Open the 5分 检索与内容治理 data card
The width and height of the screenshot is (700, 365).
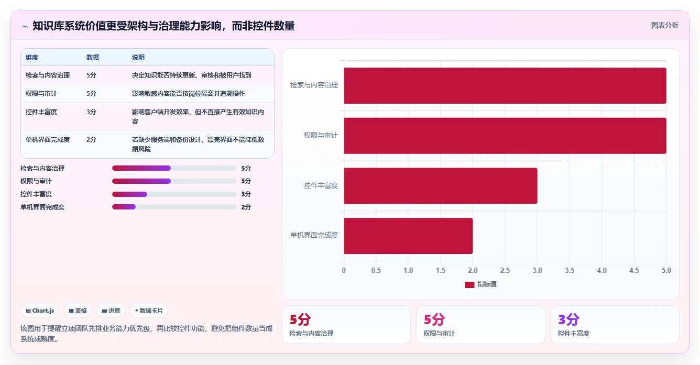[x=346, y=325]
